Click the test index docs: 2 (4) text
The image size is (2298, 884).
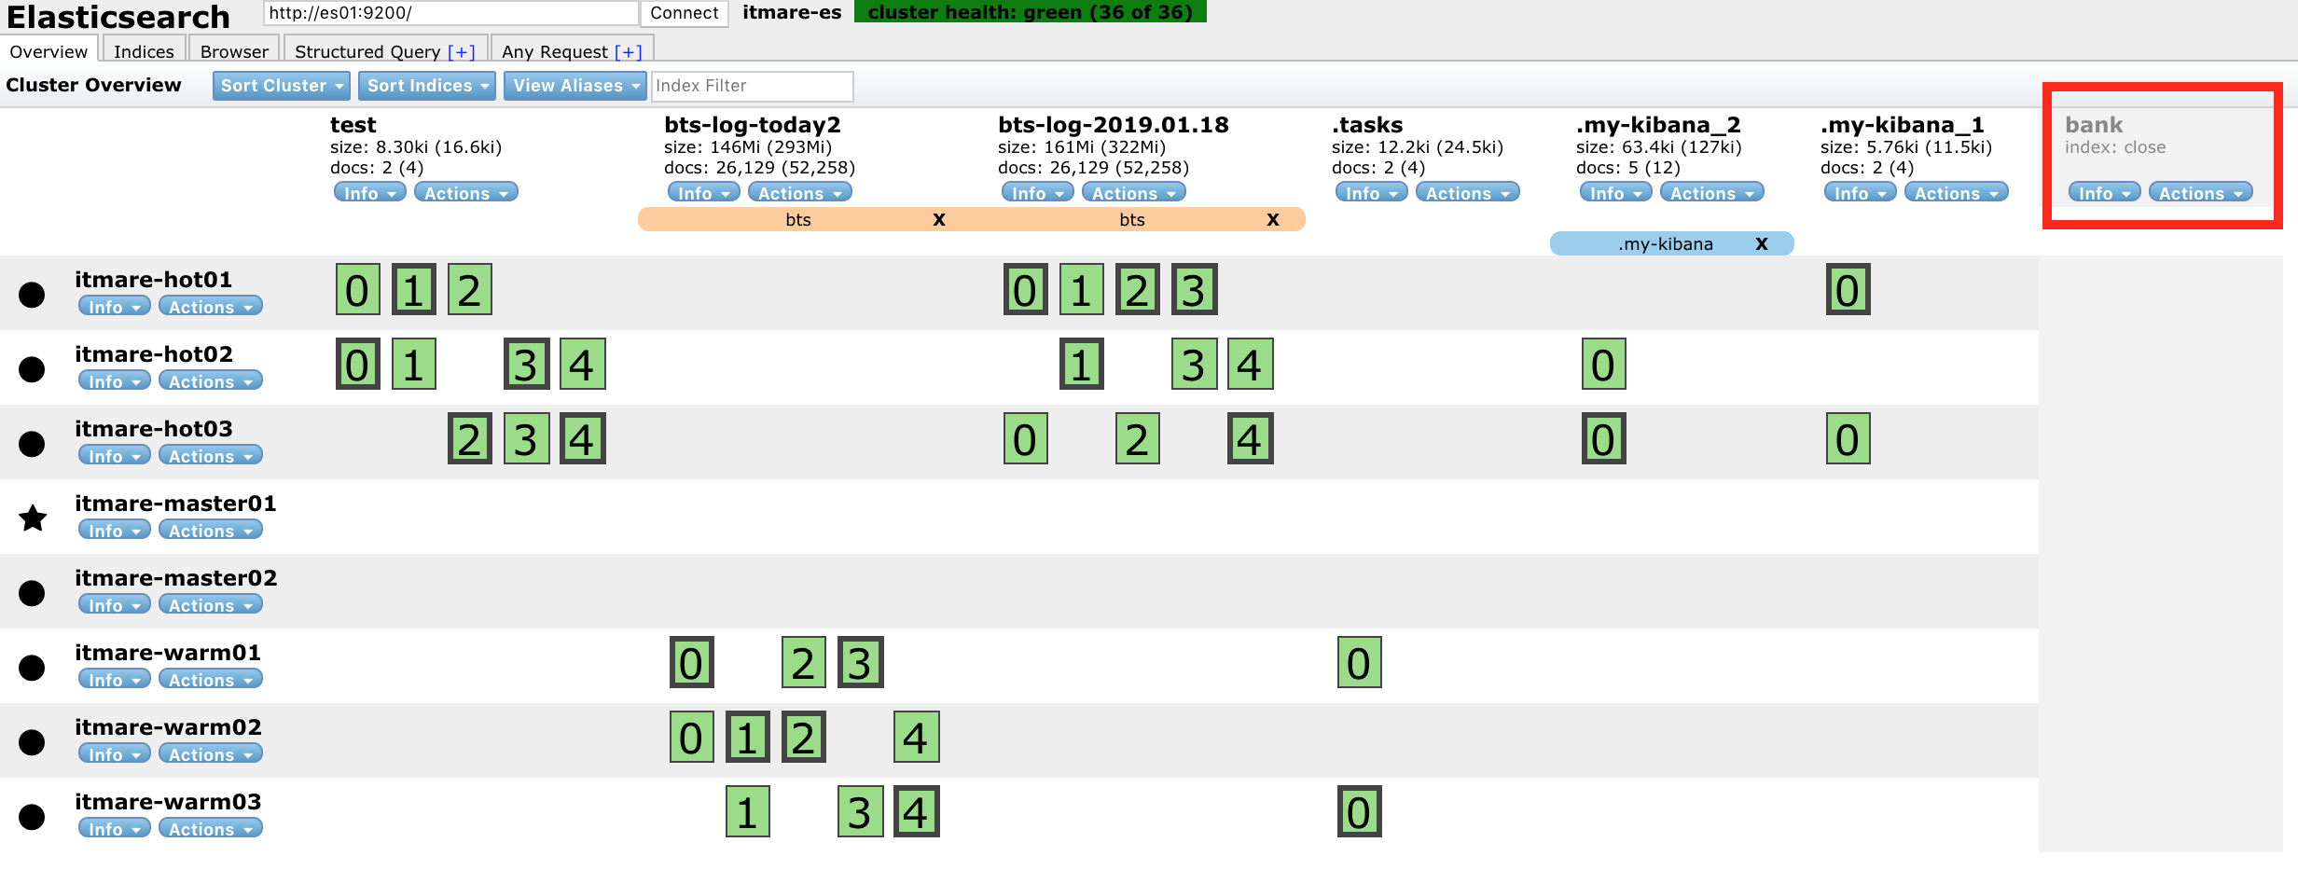coord(377,168)
